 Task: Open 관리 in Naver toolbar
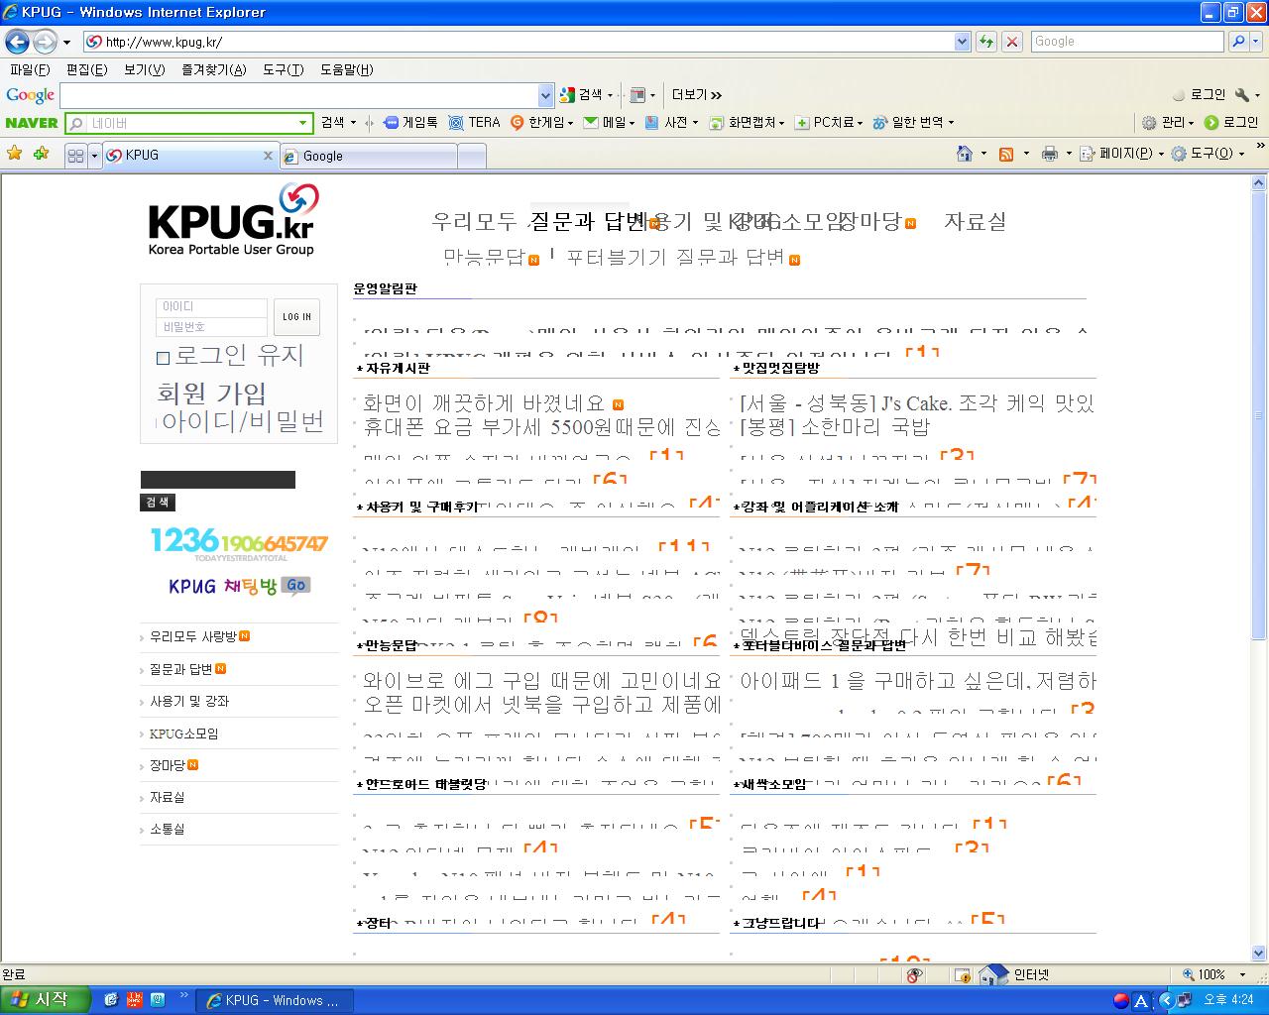coord(1167,122)
